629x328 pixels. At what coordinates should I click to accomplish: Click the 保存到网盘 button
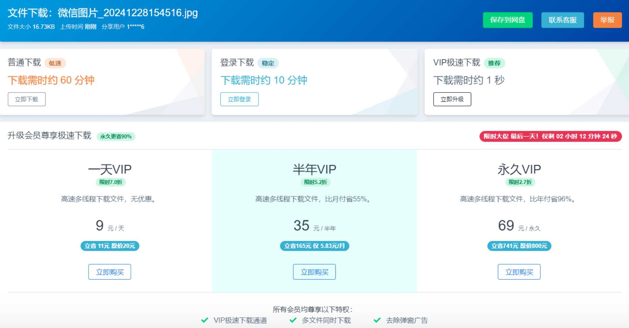(508, 20)
